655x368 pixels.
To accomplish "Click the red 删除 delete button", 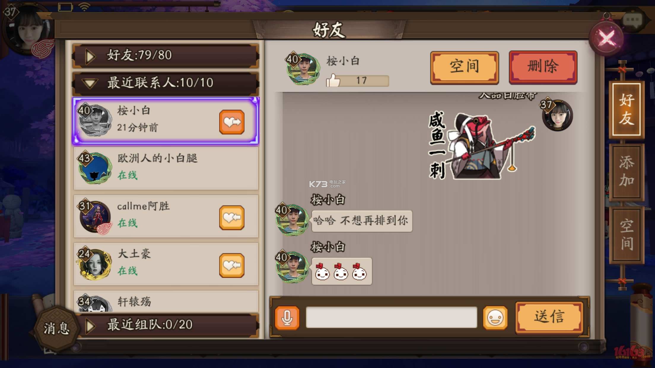I will (543, 67).
